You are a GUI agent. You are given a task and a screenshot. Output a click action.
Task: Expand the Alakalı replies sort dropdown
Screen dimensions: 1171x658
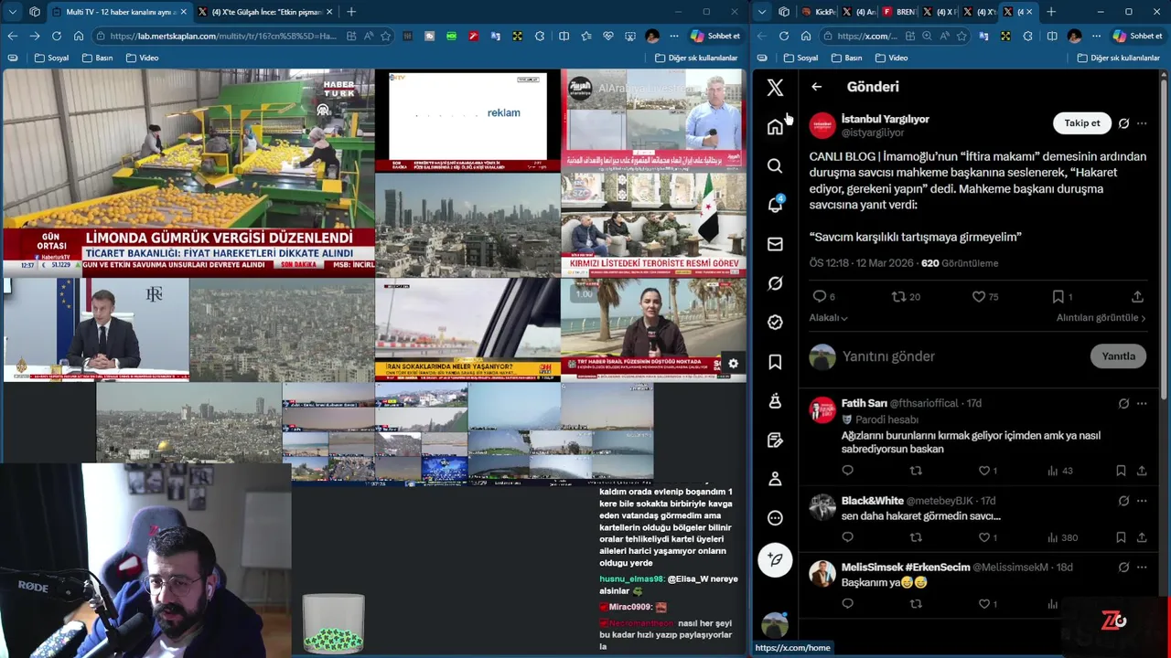[x=828, y=317]
